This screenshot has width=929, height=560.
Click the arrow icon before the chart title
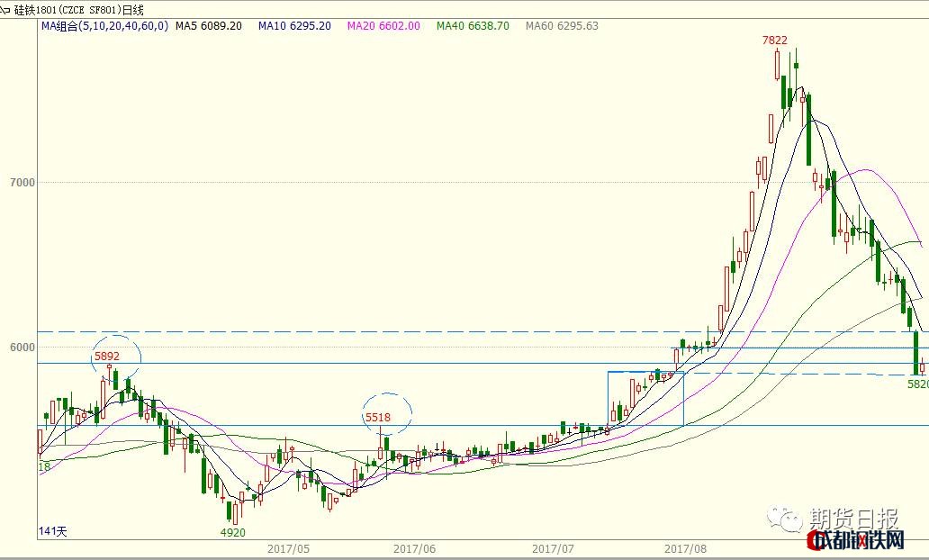[x=6, y=10]
